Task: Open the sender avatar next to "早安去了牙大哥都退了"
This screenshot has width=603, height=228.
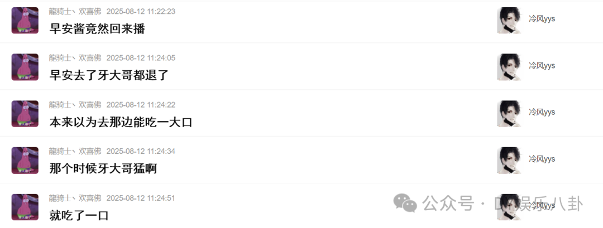Action: 25,67
